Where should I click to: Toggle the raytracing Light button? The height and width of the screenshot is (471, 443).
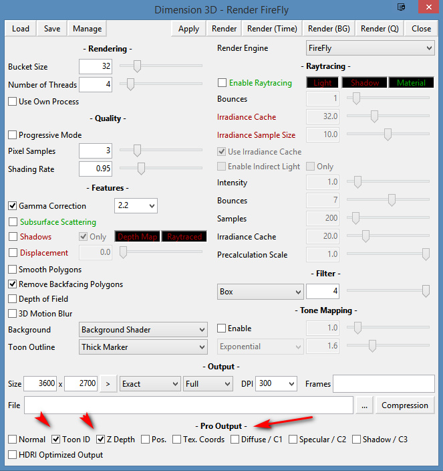click(322, 83)
